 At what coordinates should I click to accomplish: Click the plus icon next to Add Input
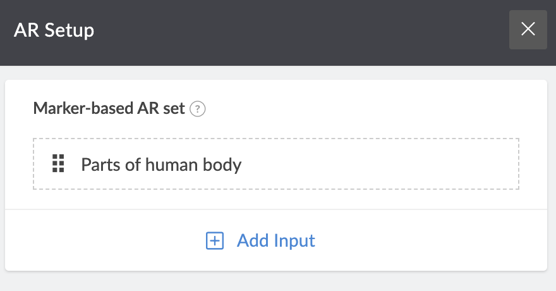point(215,241)
